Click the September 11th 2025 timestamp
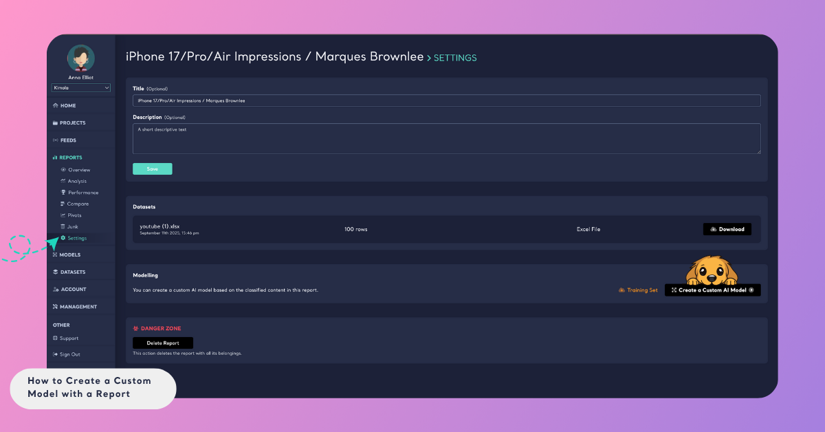The width and height of the screenshot is (825, 432). [169, 233]
